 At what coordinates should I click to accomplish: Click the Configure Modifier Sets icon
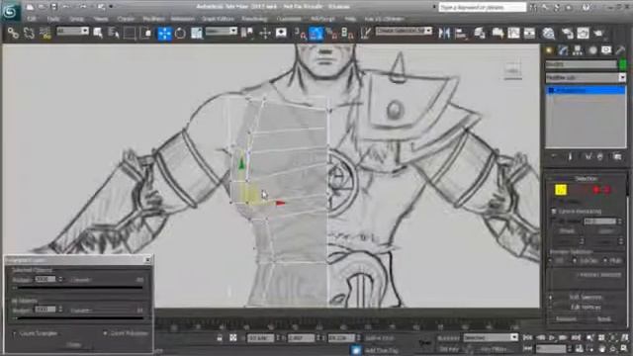tap(617, 156)
